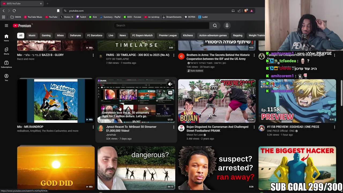Click the search magnifier button
The height and width of the screenshot is (193, 343).
point(215,25)
